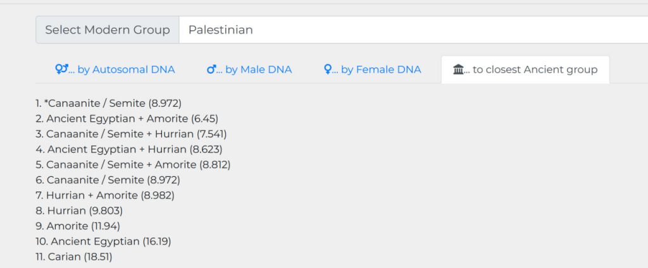Open the Select Modern Group dropdown
Viewport: 648px width, 268px height.
click(x=413, y=30)
